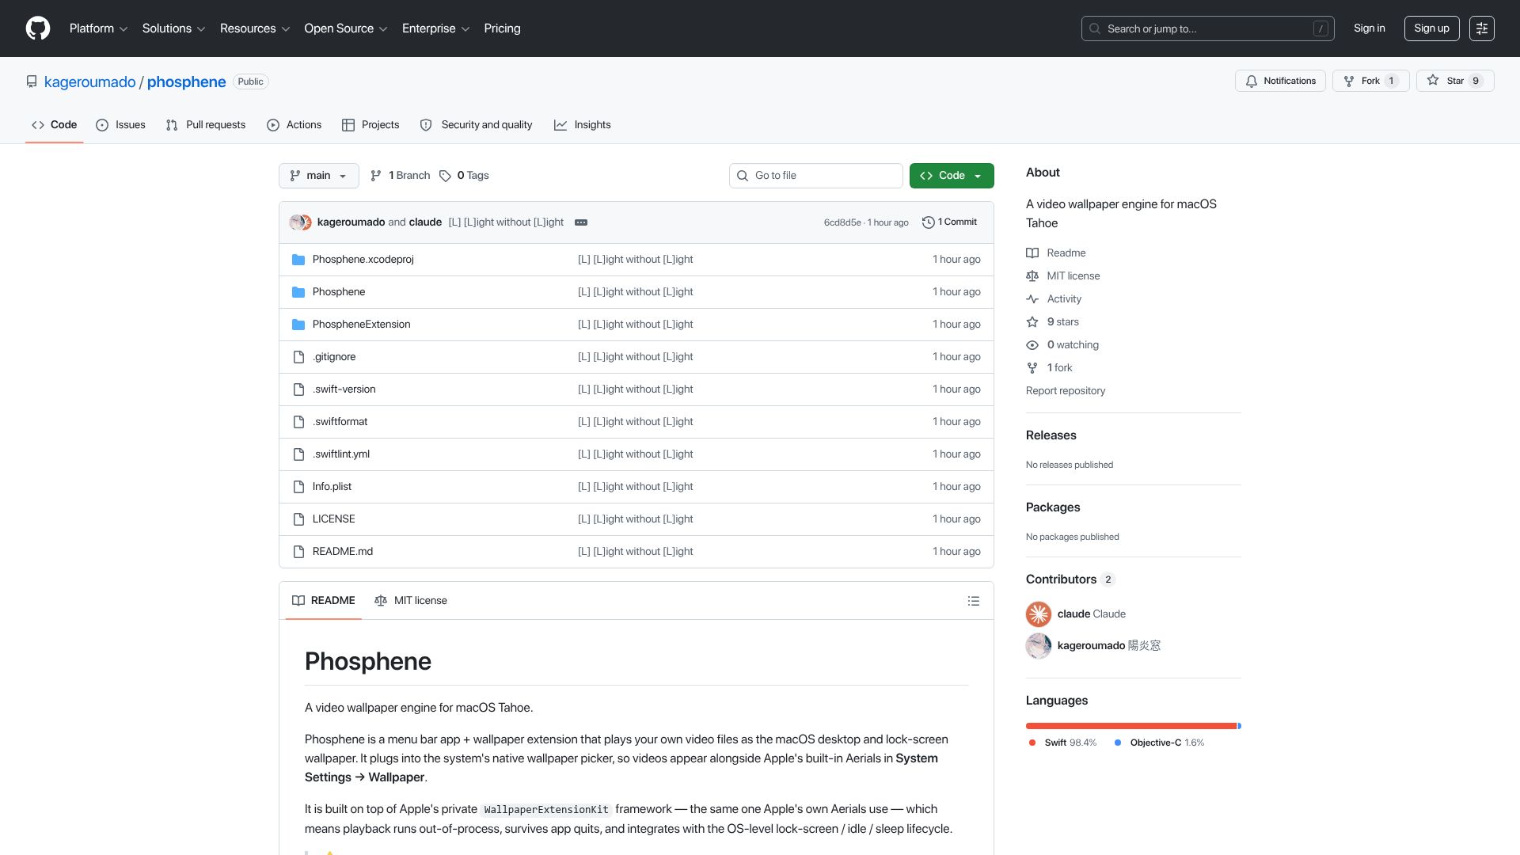The width and height of the screenshot is (1520, 855).
Task: Open the main branch selector dropdown
Action: [318, 176]
